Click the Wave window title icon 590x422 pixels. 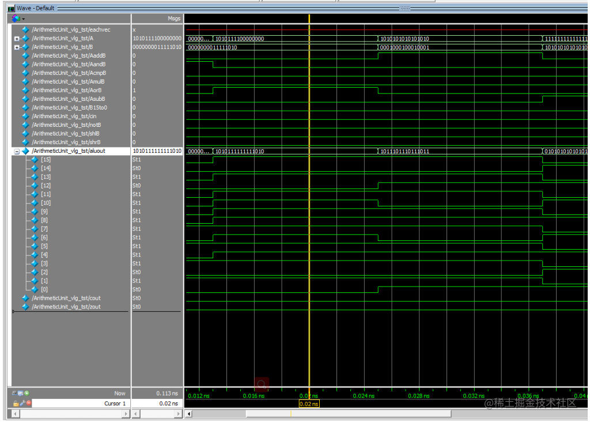11,8
